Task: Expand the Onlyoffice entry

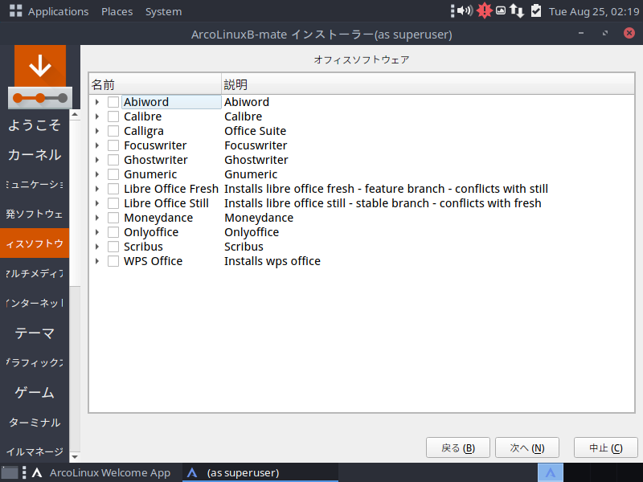Action: (x=97, y=232)
